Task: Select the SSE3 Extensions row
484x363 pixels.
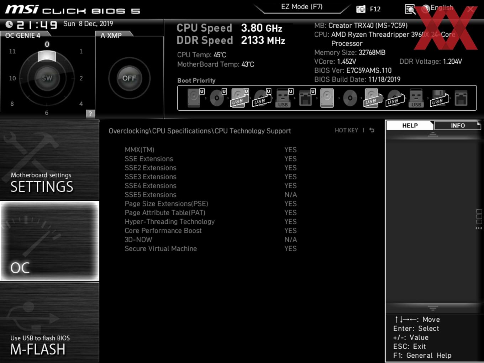Action: 211,177
